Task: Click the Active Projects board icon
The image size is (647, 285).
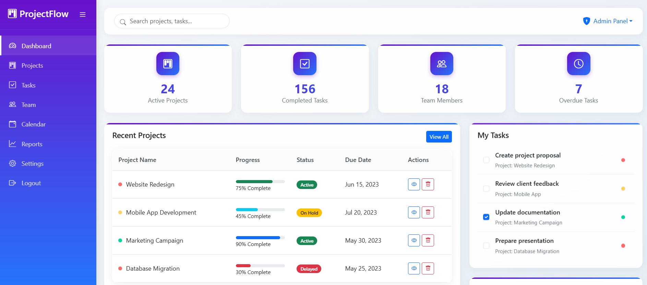Action: coord(168,64)
